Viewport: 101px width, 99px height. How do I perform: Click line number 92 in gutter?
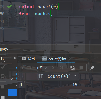click(x=2, y=28)
